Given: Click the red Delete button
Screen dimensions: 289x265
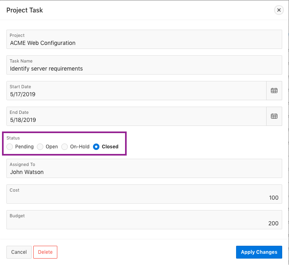Looking at the screenshot, I should point(45,252).
